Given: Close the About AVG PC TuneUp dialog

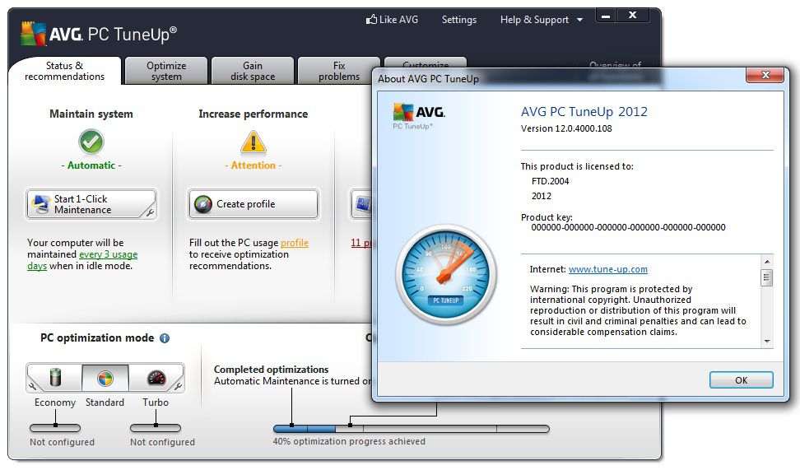Looking at the screenshot, I should (x=765, y=75).
